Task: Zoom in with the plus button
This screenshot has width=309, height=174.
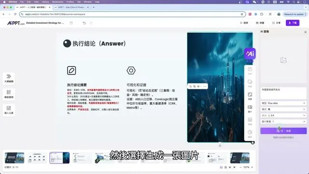Action: (252, 167)
